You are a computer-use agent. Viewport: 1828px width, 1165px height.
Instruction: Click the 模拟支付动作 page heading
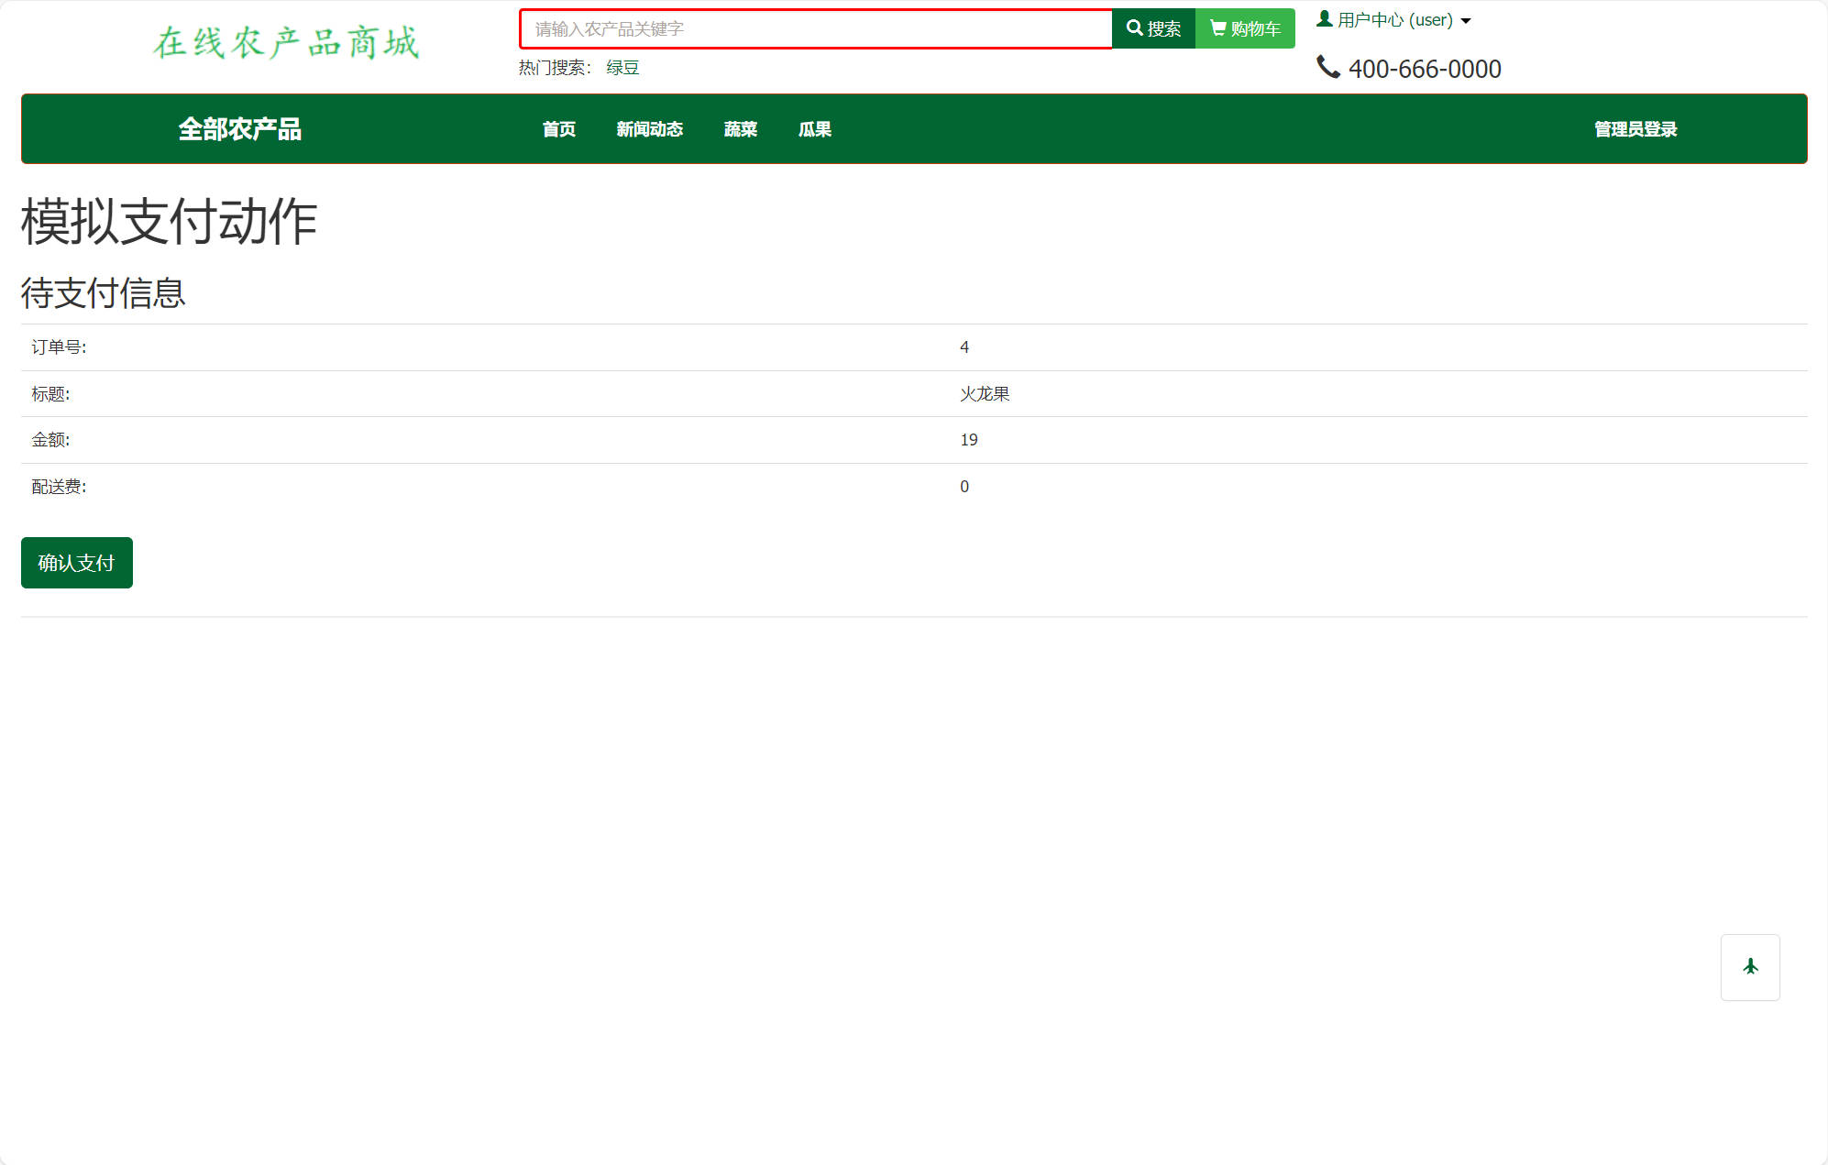tap(169, 222)
